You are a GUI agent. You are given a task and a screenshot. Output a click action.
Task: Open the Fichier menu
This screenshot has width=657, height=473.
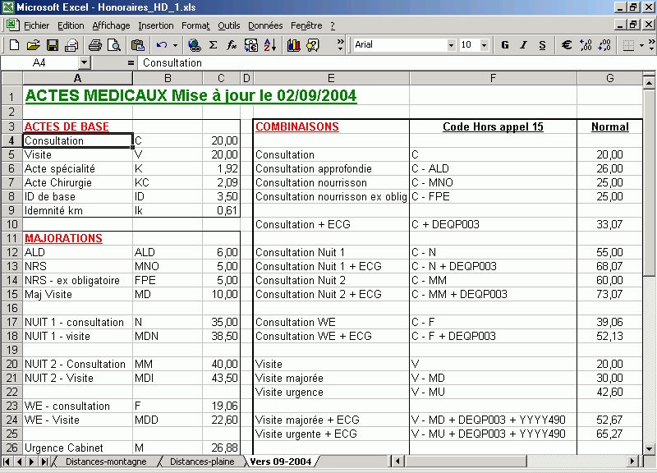[36, 25]
